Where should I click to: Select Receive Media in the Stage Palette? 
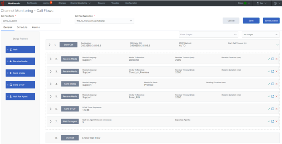click(x=20, y=61)
